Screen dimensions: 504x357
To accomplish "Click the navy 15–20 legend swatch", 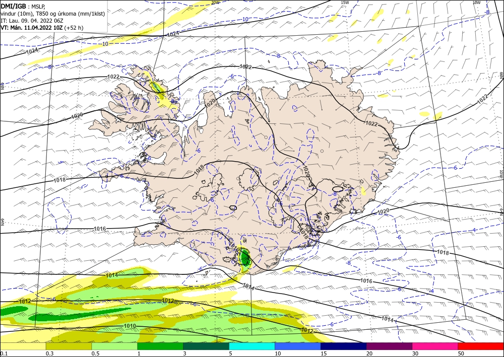I will [x=344, y=346].
